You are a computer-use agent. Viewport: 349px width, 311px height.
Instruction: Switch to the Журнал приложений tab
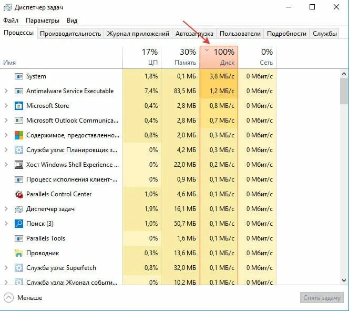[x=138, y=34]
